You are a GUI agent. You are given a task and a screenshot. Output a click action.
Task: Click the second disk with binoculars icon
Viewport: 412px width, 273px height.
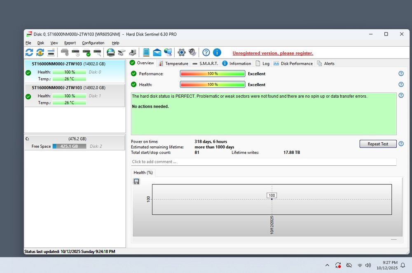tap(132, 52)
